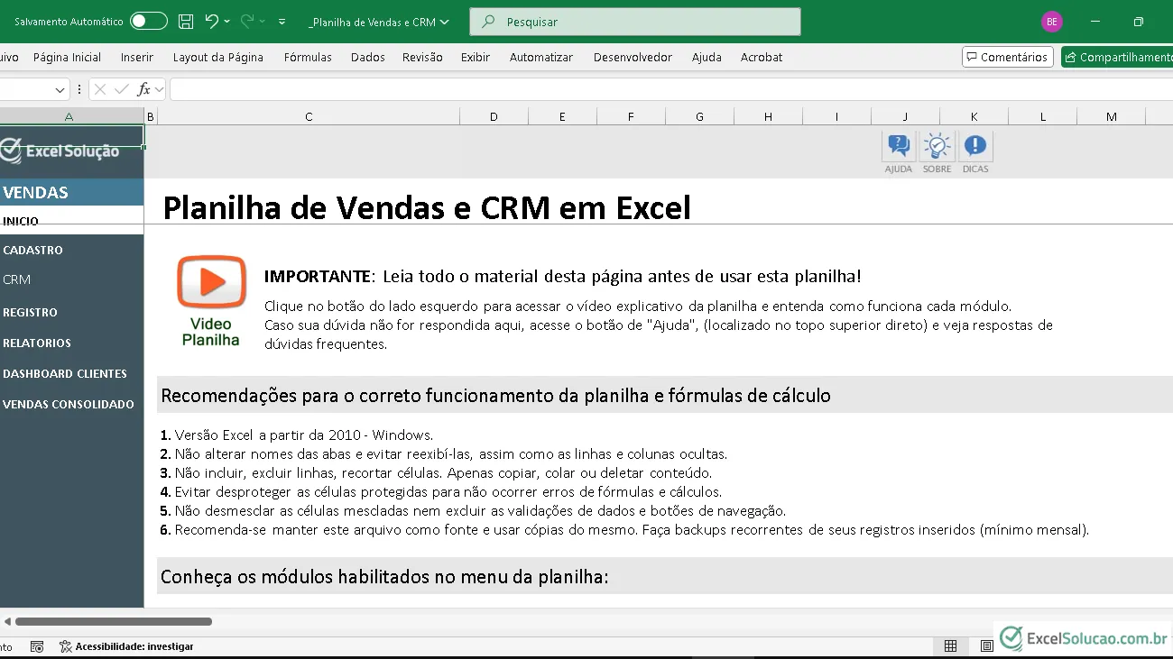This screenshot has height=659, width=1173.
Task: Expand the Name Box dropdown
Action: (60, 89)
